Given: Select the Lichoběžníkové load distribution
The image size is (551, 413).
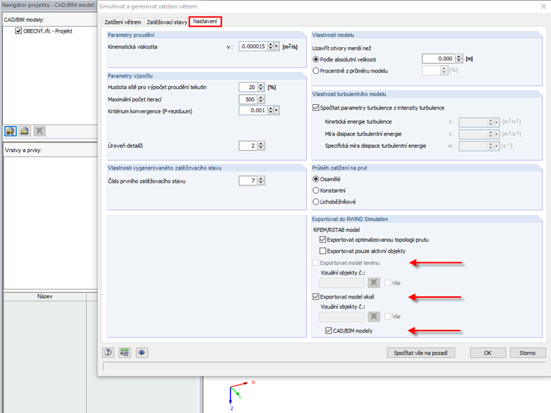Looking at the screenshot, I should tap(315, 201).
